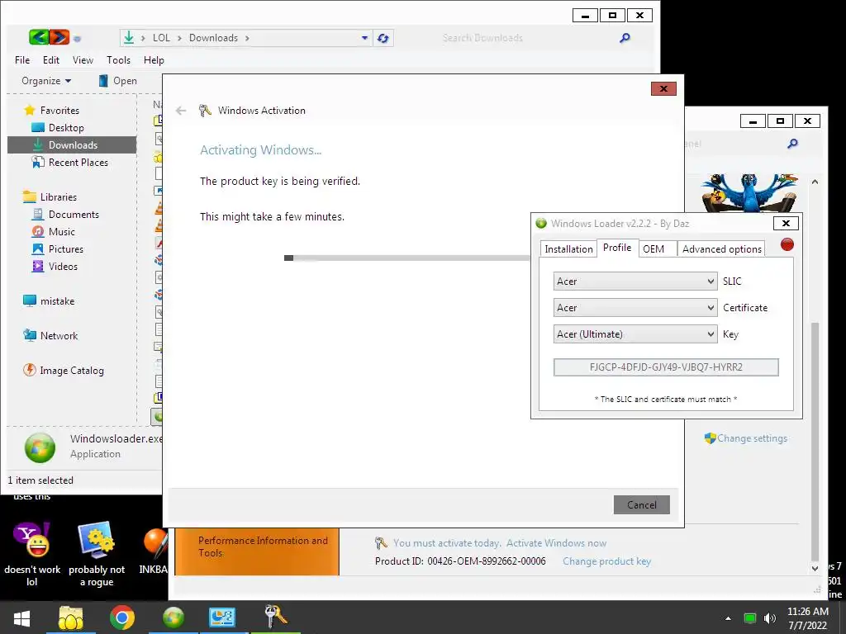Image resolution: width=846 pixels, height=634 pixels.
Task: Open the Key dropdown 'Acer (Ultimate)'
Action: click(x=635, y=334)
